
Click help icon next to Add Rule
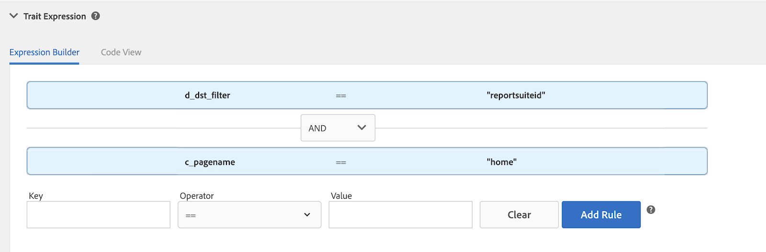(651, 209)
